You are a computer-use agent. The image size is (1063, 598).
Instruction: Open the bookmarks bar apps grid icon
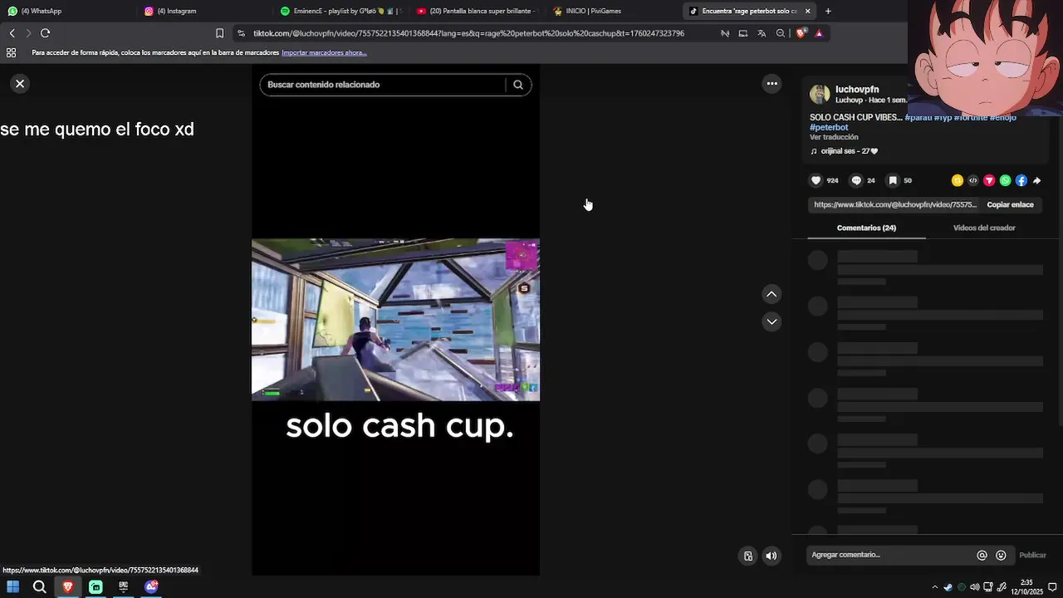click(x=11, y=52)
